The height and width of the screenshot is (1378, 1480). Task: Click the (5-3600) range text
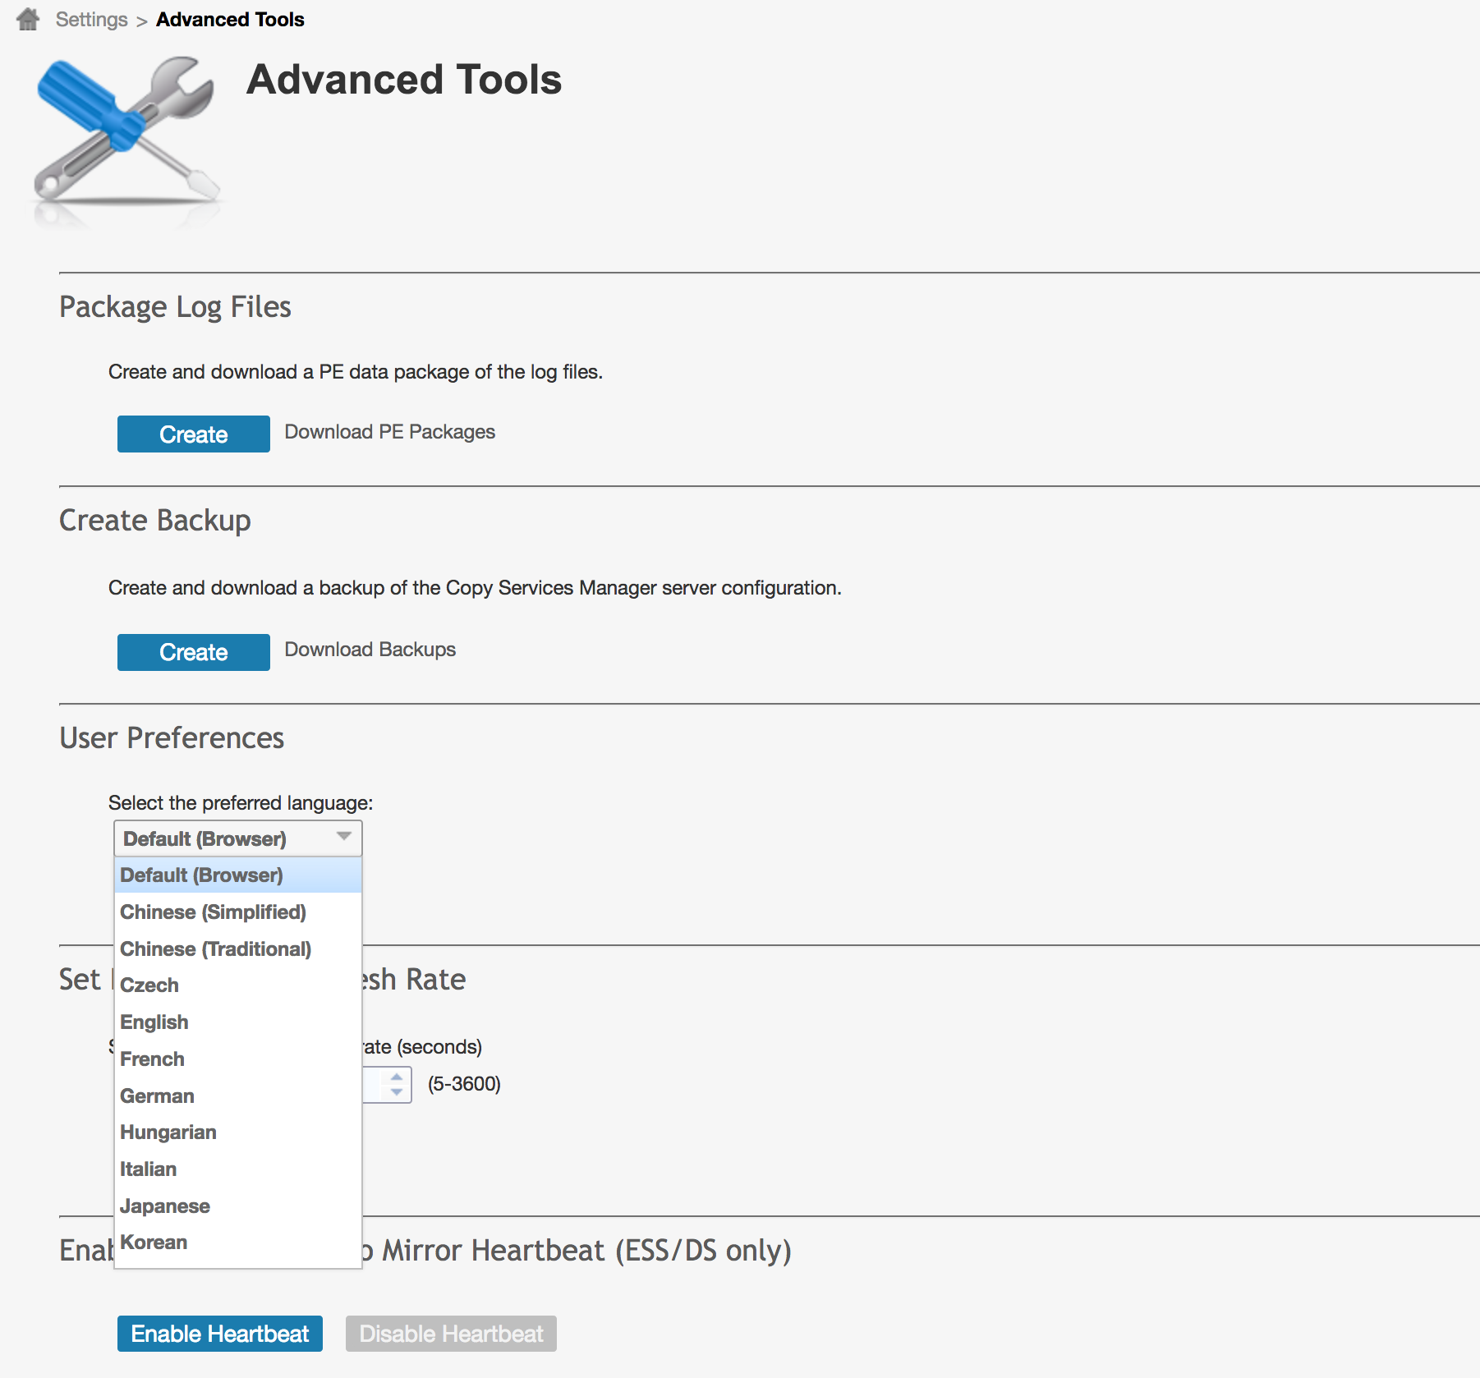tap(464, 1084)
